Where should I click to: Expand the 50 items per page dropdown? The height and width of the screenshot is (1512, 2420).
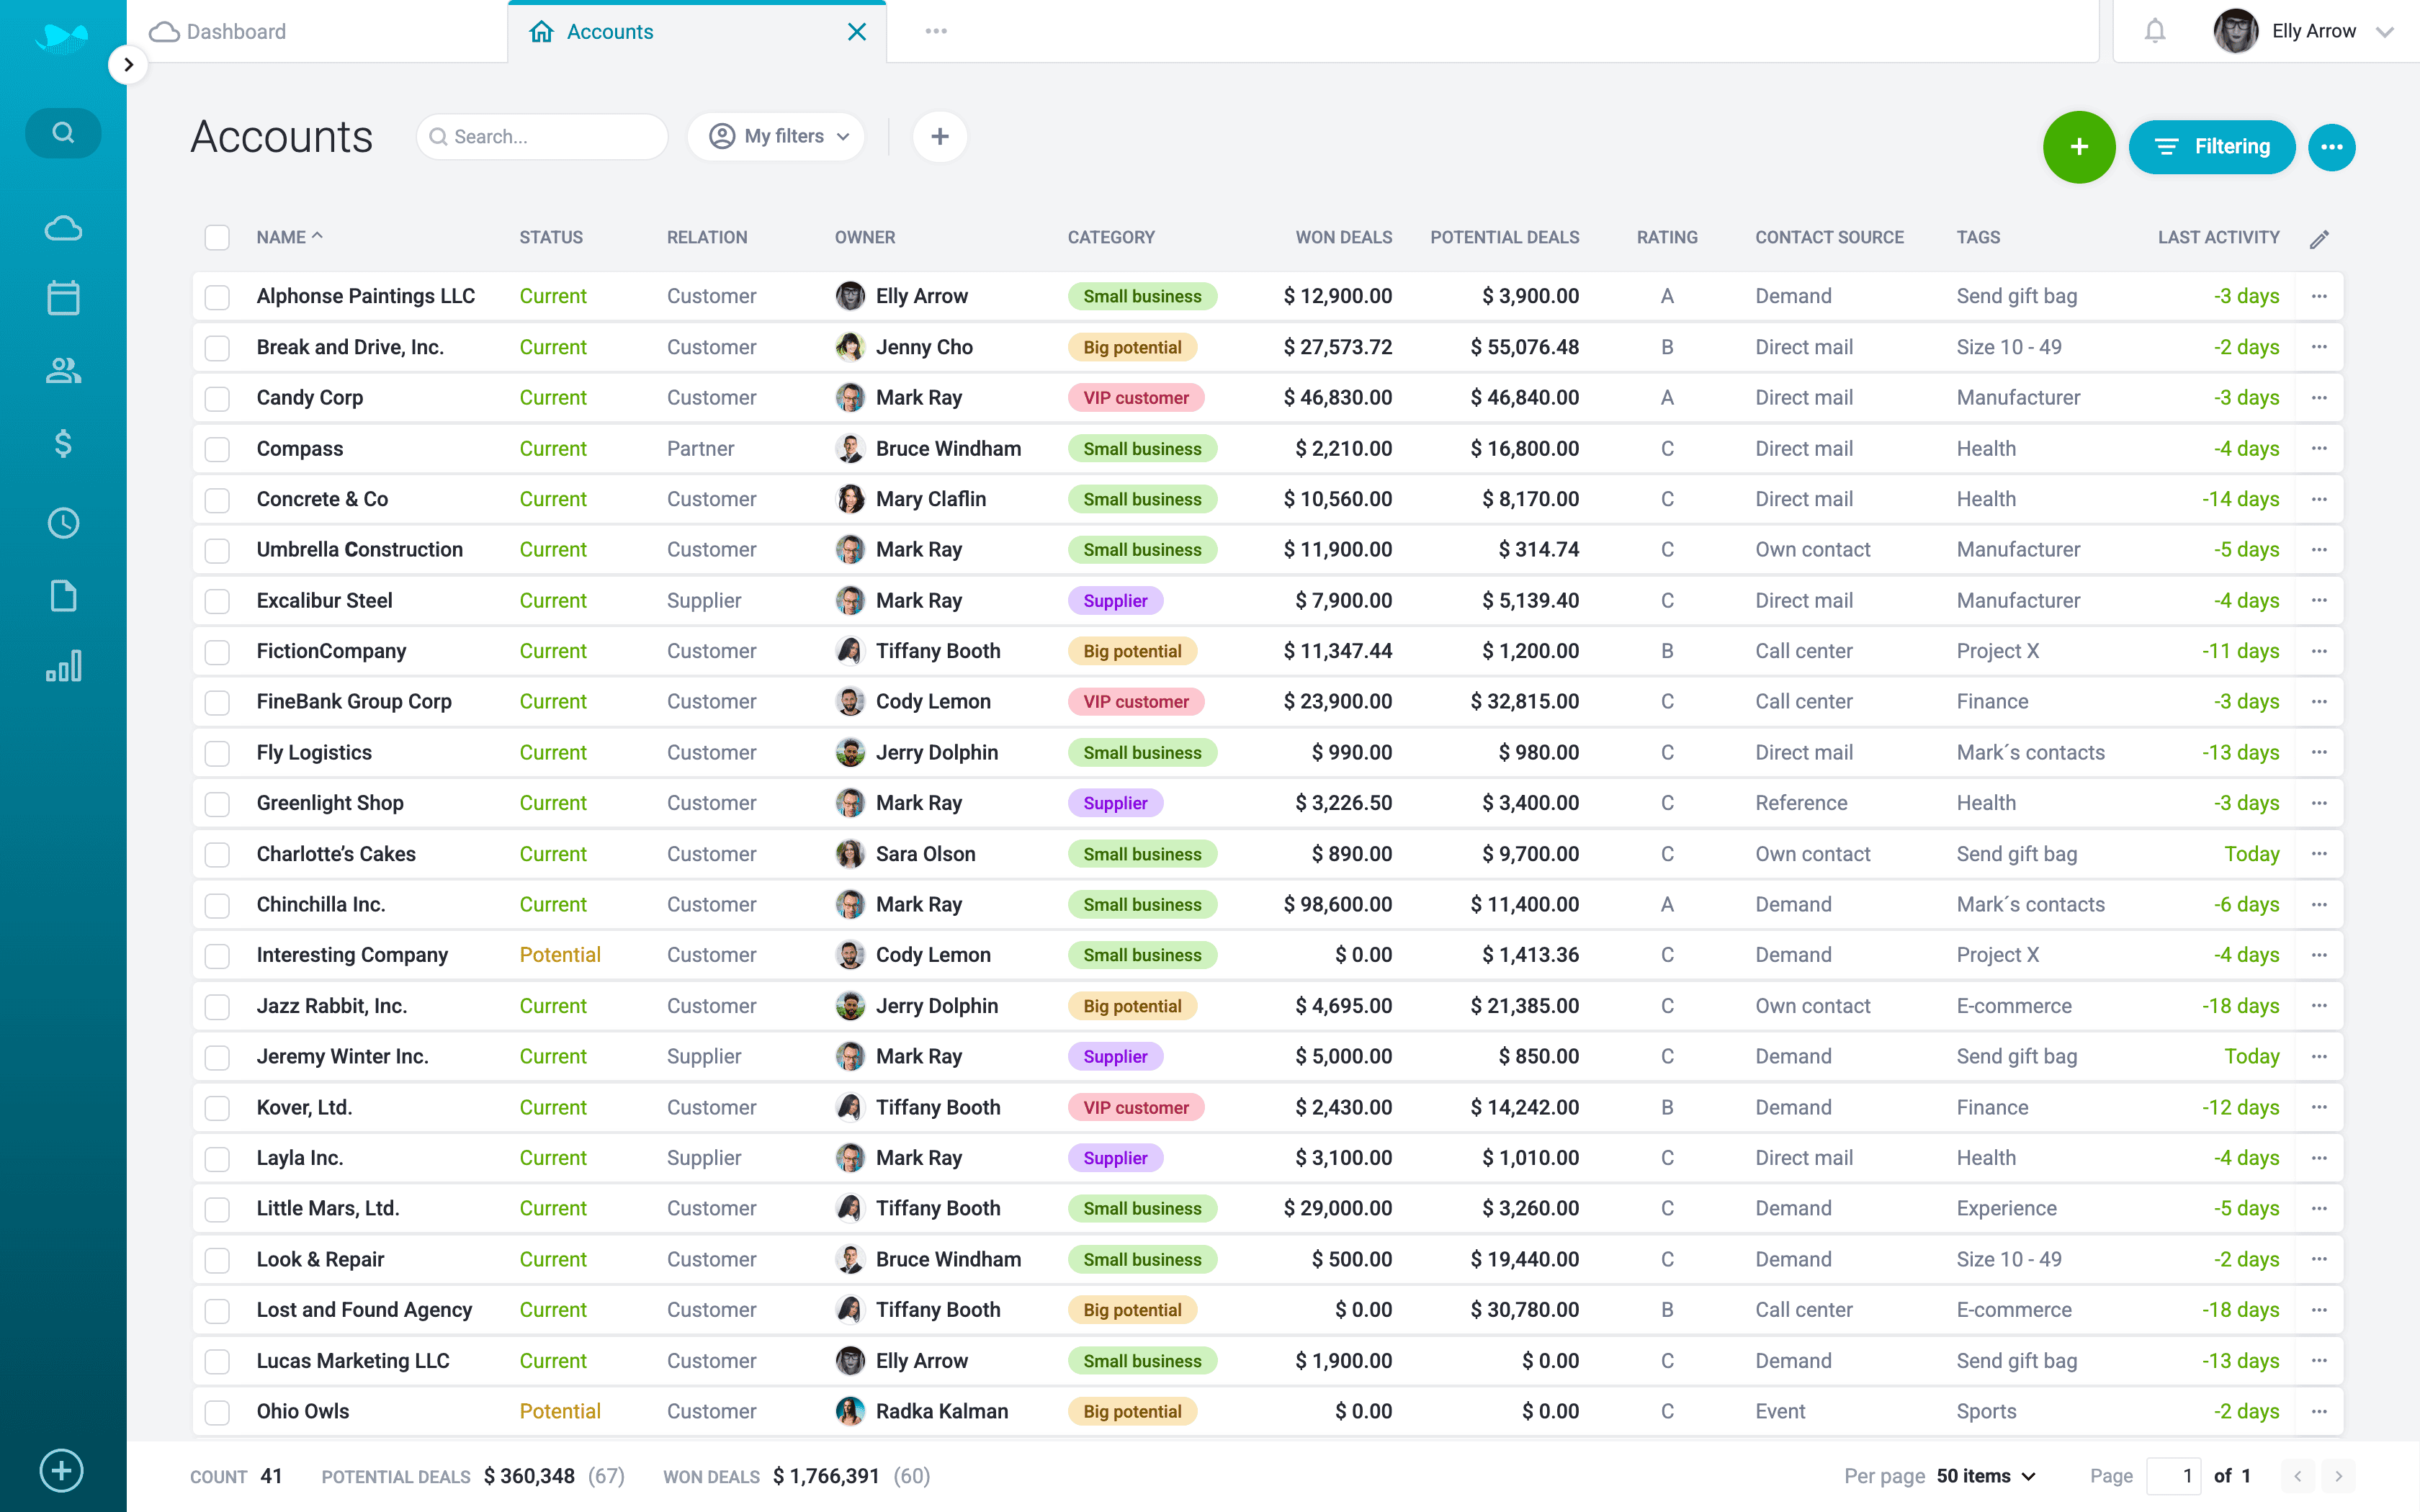tap(1985, 1476)
